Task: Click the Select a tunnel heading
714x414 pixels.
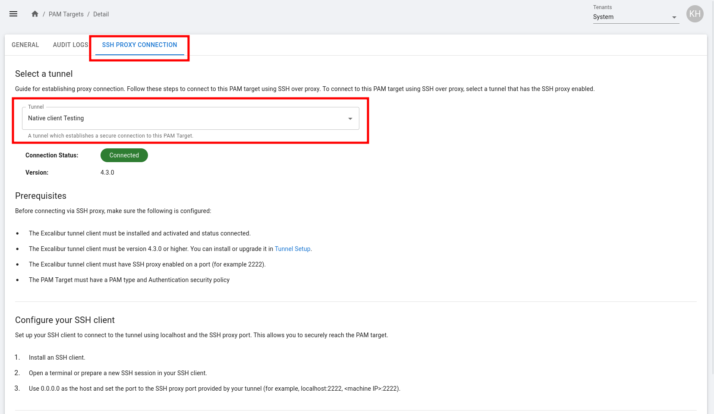Action: (44, 74)
